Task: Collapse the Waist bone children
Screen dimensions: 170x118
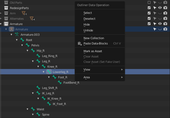Action: [27, 109]
